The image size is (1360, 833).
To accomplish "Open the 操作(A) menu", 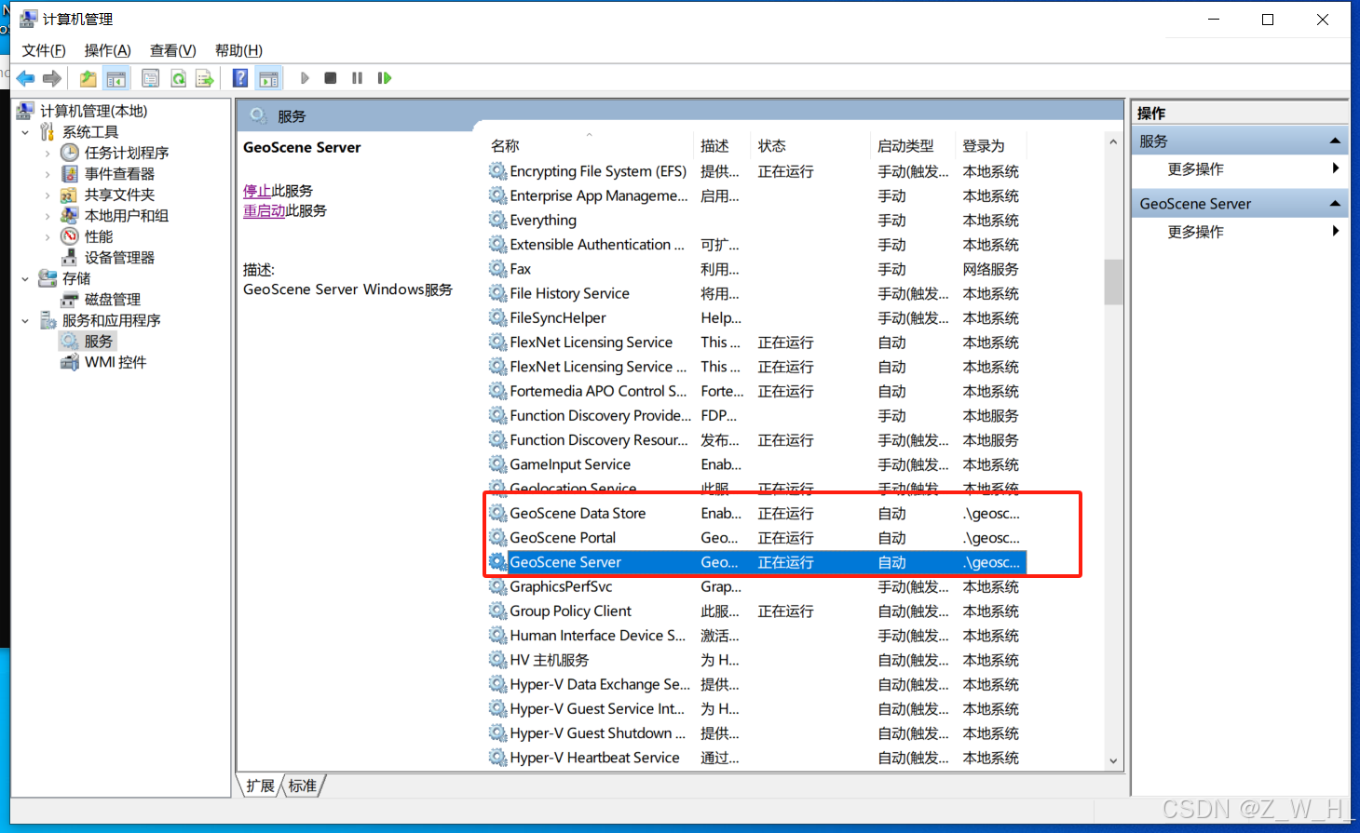I will coord(108,50).
